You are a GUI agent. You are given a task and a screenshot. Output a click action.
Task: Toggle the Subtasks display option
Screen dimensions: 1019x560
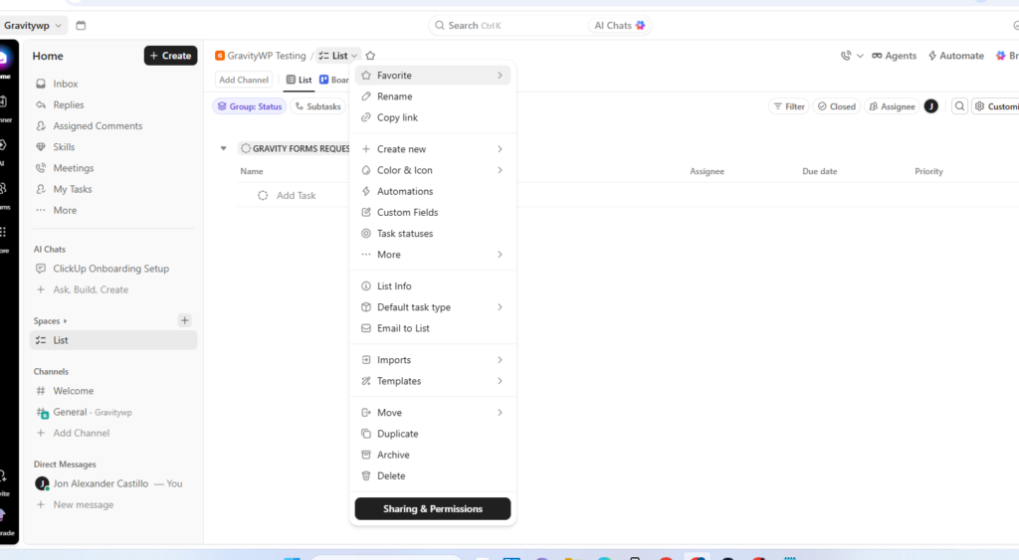pos(317,106)
